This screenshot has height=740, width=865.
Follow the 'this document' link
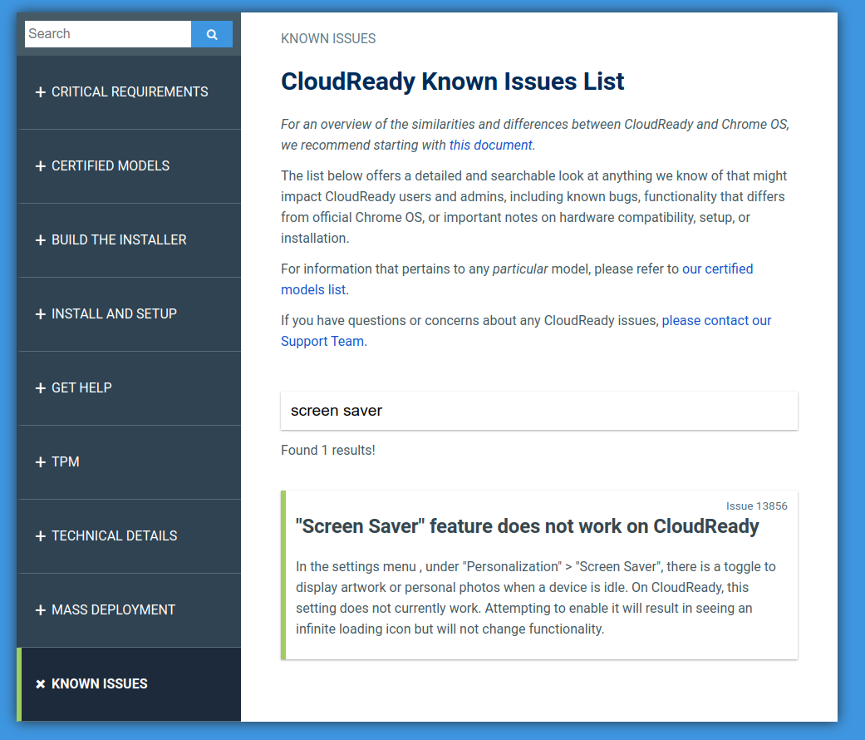tap(490, 146)
